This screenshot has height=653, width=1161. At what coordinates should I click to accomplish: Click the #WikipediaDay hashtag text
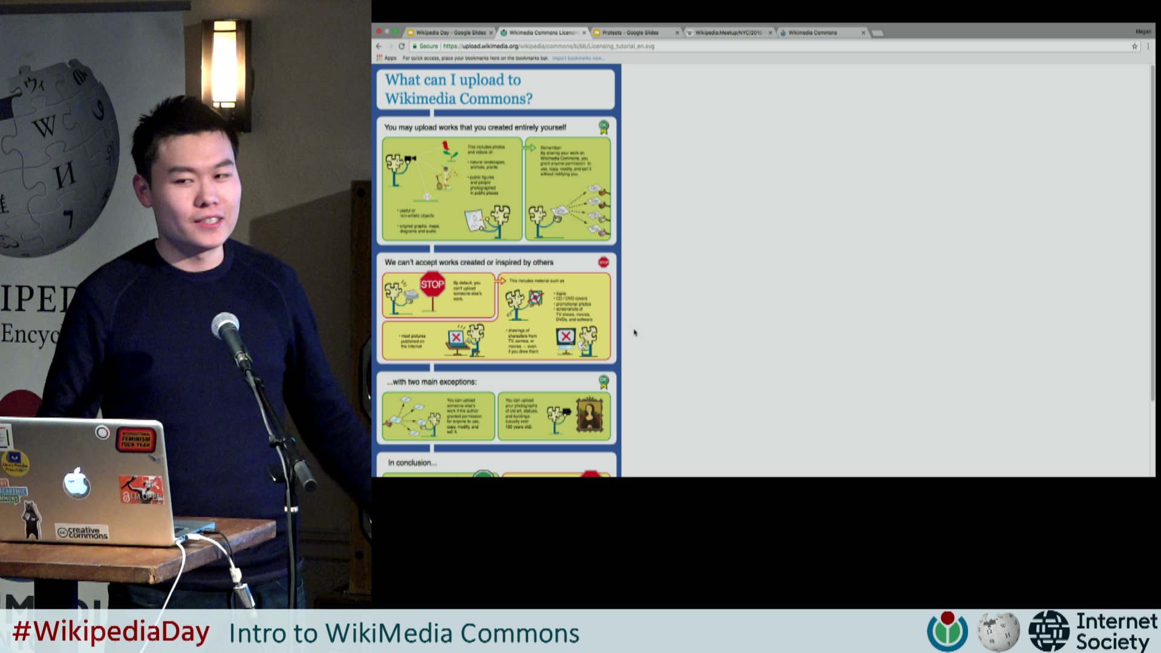pyautogui.click(x=111, y=631)
